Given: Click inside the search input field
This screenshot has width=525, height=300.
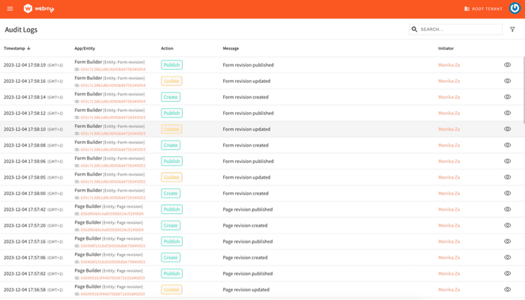Looking at the screenshot, I should tap(454, 29).
